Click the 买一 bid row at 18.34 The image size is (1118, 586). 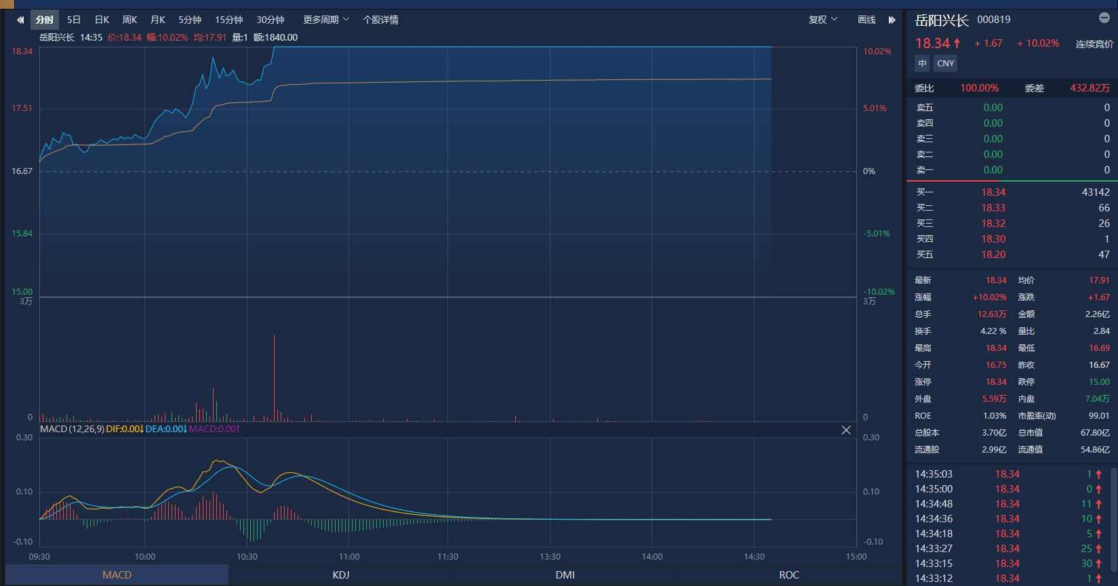coord(1012,192)
